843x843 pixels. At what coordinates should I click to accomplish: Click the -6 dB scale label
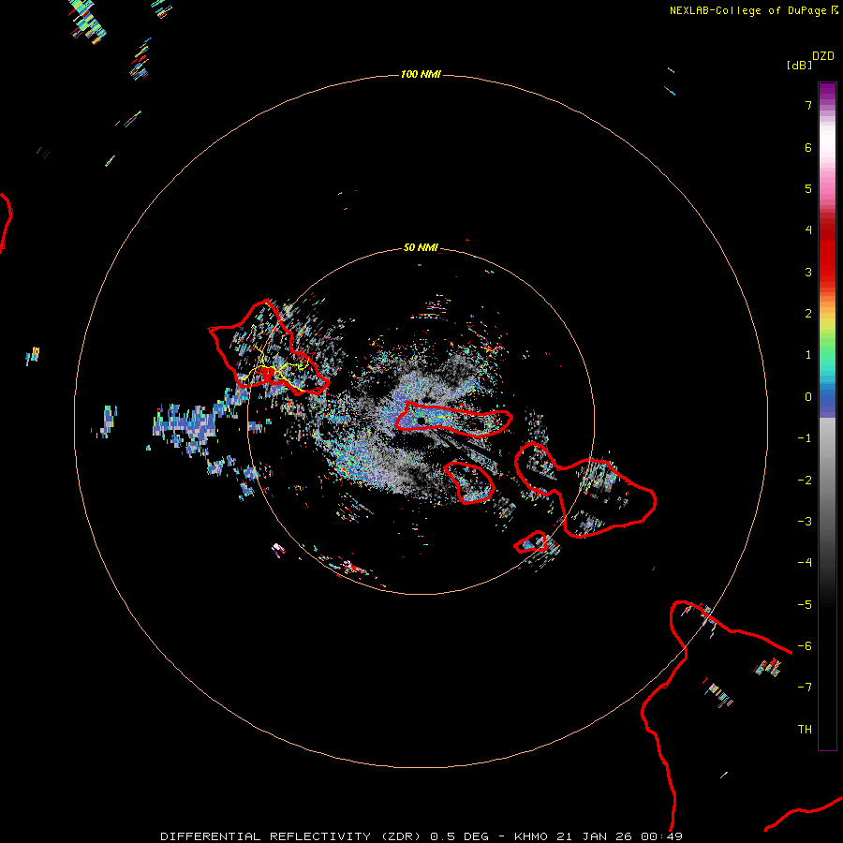(805, 646)
